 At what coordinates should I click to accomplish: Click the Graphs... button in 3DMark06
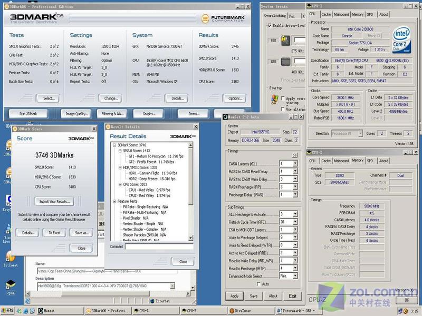tap(149, 114)
